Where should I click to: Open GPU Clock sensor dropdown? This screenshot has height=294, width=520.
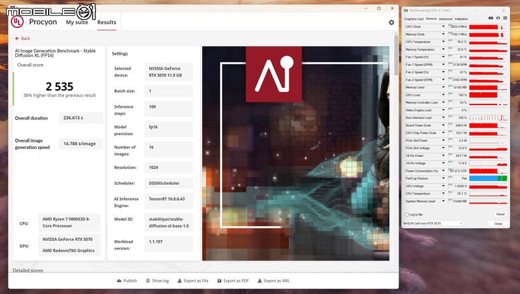(443, 27)
